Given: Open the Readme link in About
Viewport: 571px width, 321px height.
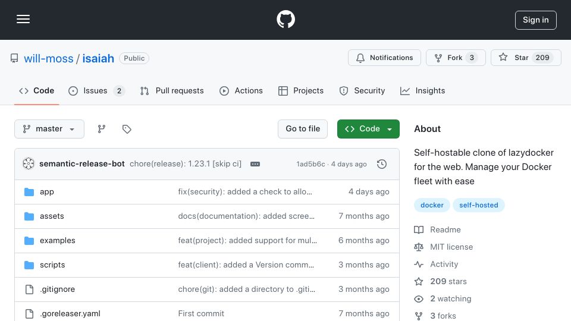Looking at the screenshot, I should pyautogui.click(x=437, y=229).
